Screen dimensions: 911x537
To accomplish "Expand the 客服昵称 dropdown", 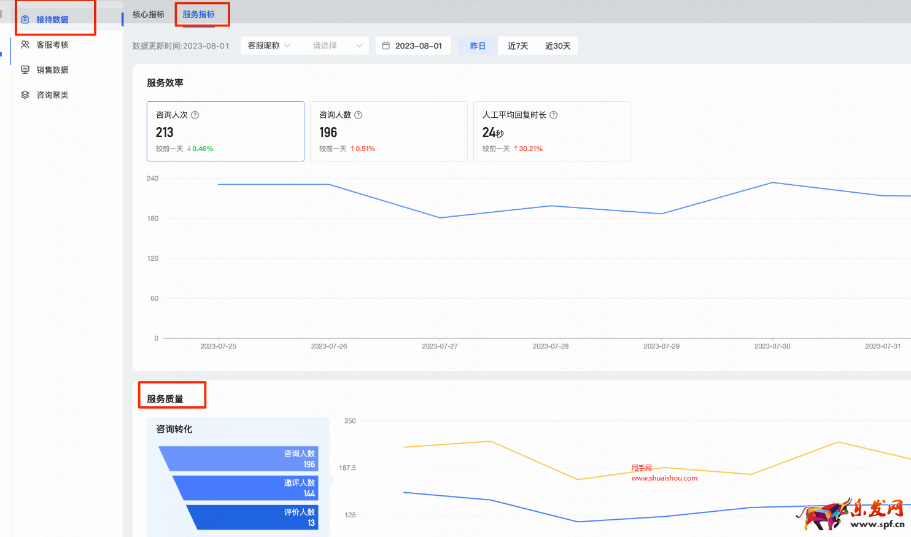I will (270, 45).
